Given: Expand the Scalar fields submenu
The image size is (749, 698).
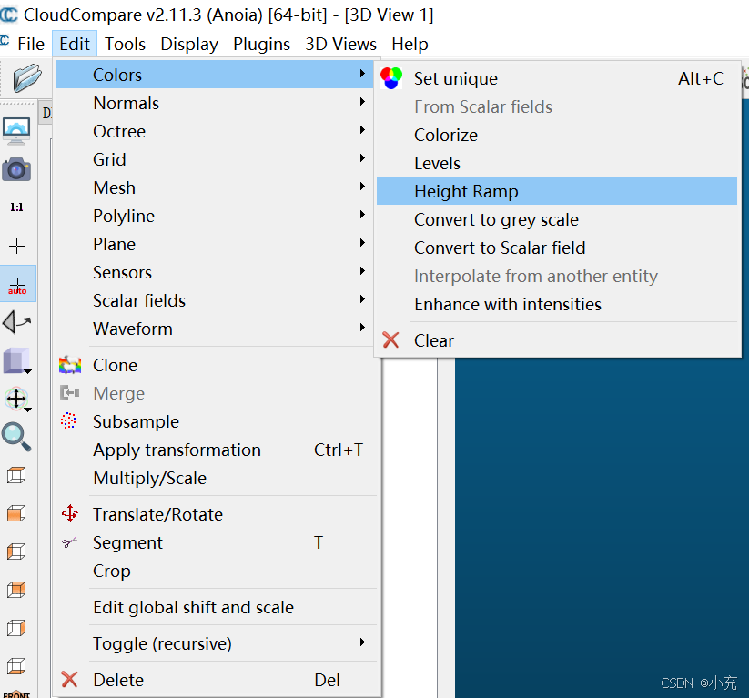Looking at the screenshot, I should 139,300.
